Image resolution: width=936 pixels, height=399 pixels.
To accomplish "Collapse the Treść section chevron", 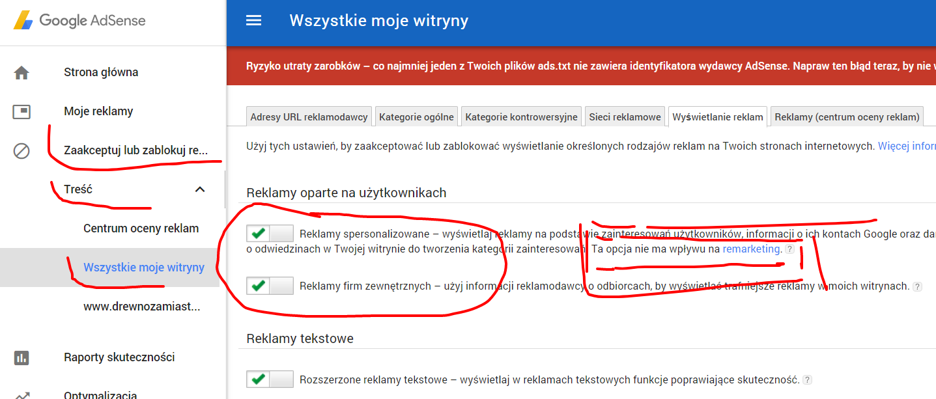I will 200,189.
